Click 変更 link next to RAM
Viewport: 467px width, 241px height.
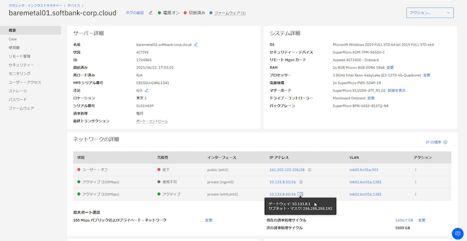click(x=390, y=67)
